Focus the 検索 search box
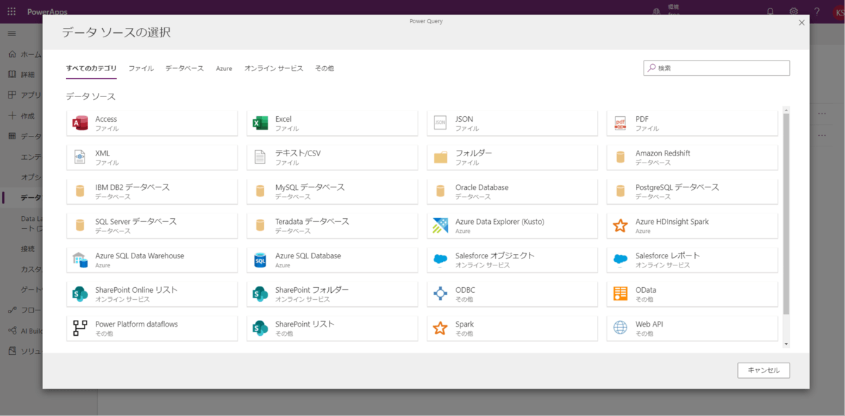This screenshot has height=416, width=845. click(x=716, y=68)
